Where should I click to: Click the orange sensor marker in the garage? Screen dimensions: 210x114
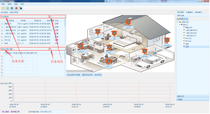tap(145, 52)
